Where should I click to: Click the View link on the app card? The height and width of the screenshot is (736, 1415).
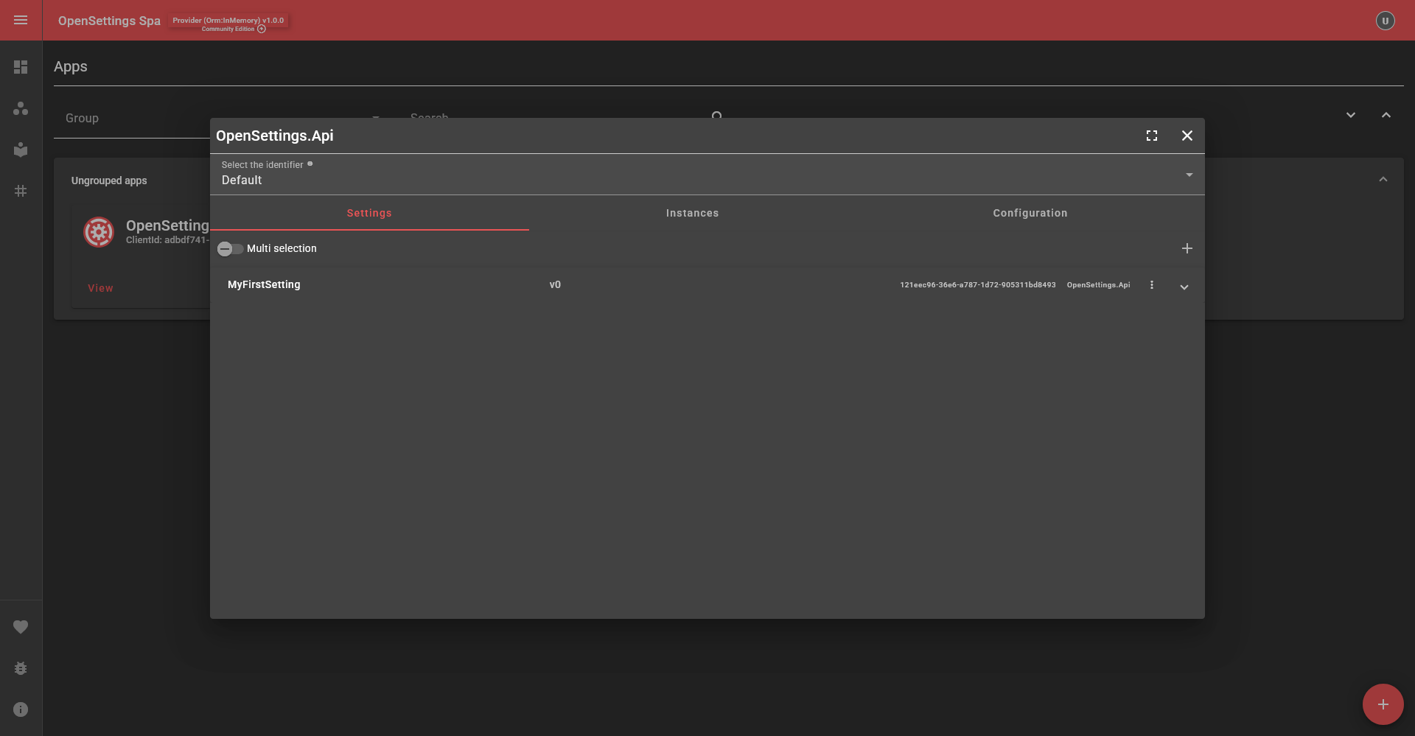click(x=100, y=287)
